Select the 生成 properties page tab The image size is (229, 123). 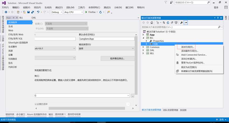click(11, 26)
